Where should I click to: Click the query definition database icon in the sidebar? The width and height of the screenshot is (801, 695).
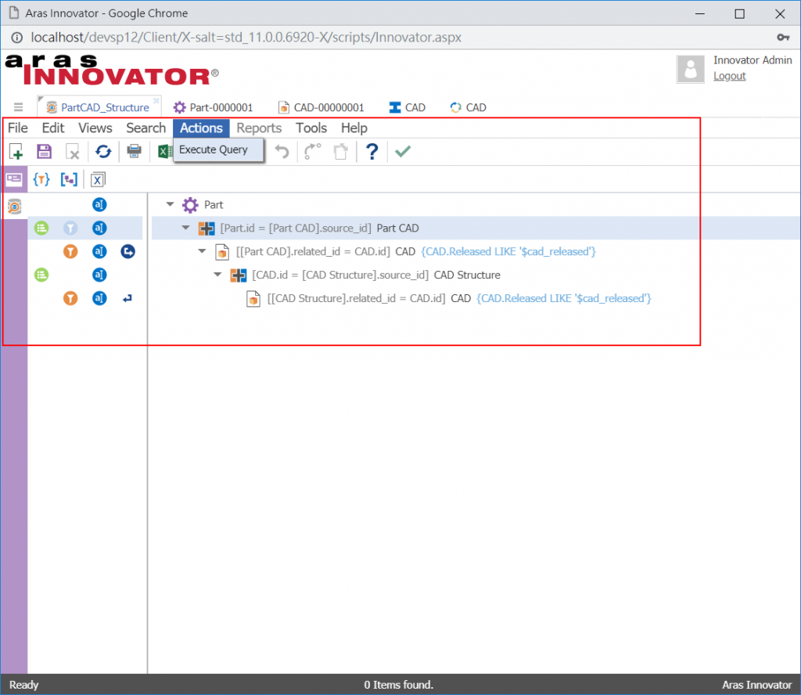point(14,206)
